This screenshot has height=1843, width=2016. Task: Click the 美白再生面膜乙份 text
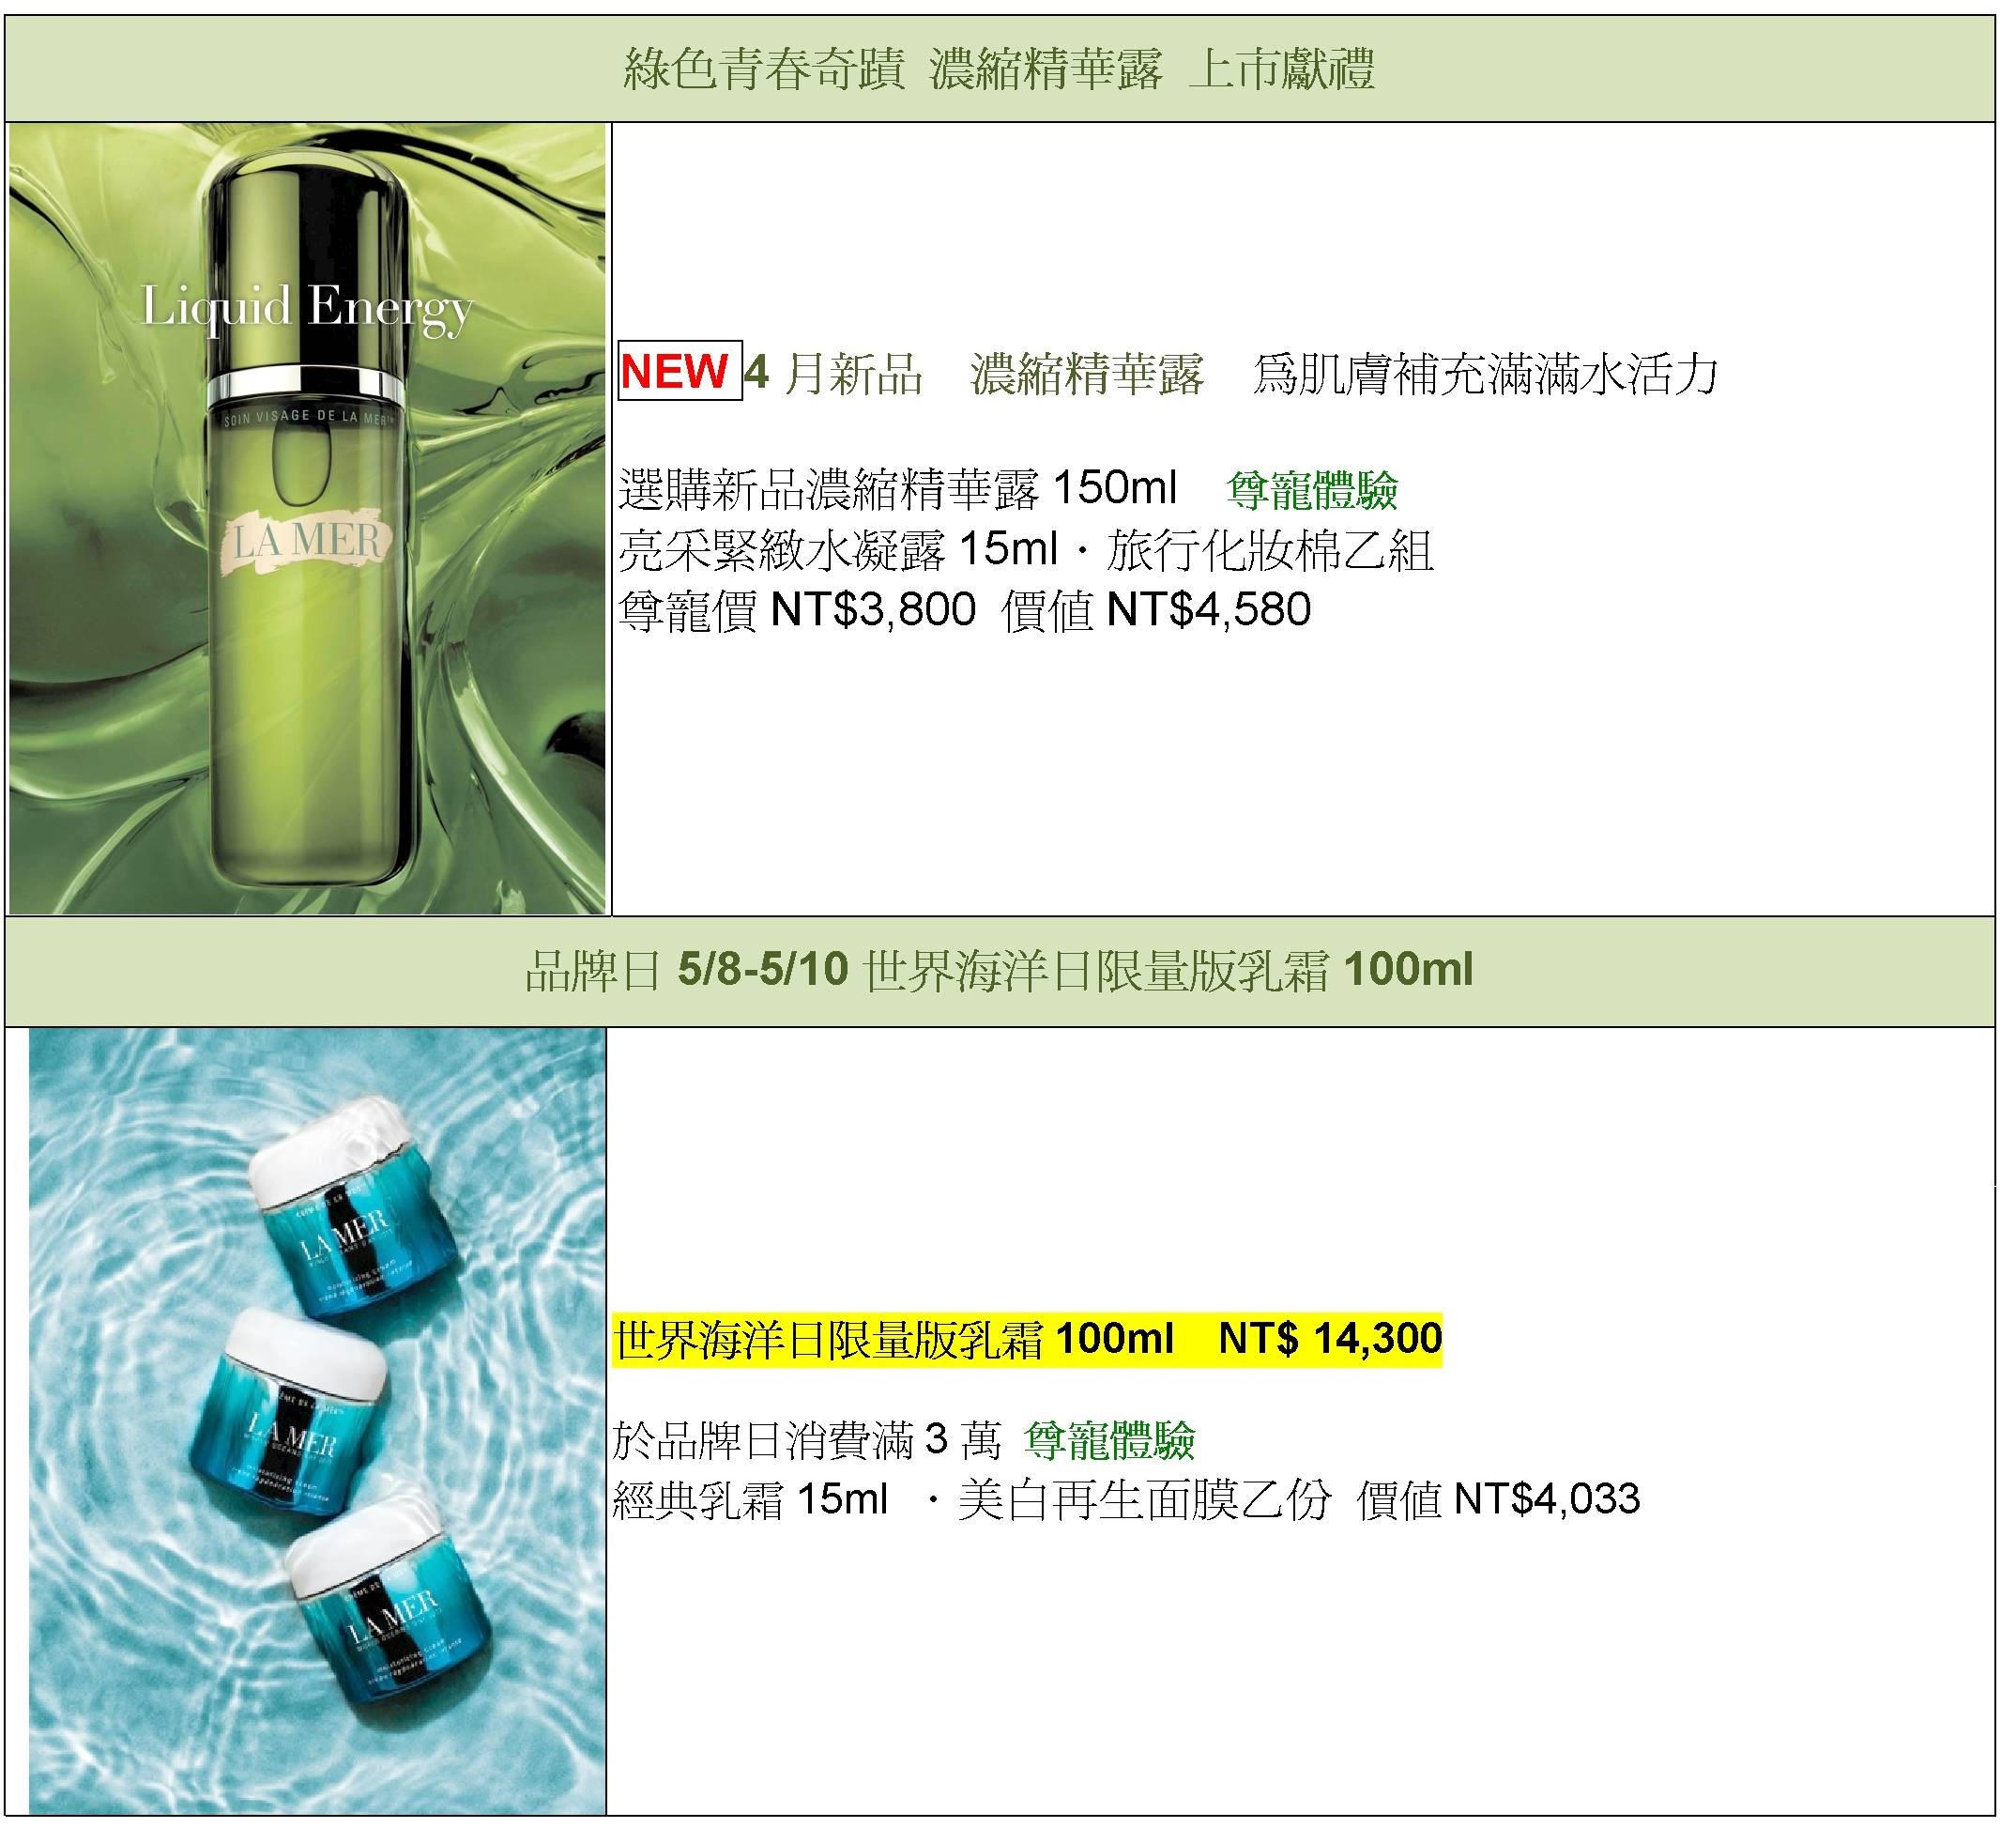pos(1145,1498)
